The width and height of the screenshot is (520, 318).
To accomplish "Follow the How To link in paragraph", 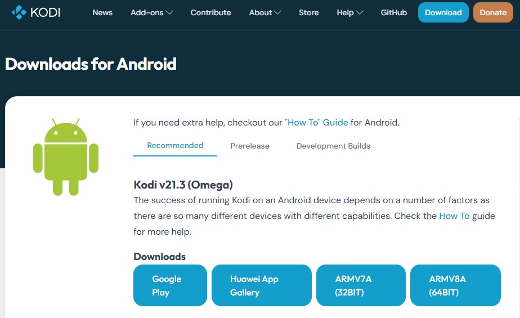I will [x=454, y=216].
